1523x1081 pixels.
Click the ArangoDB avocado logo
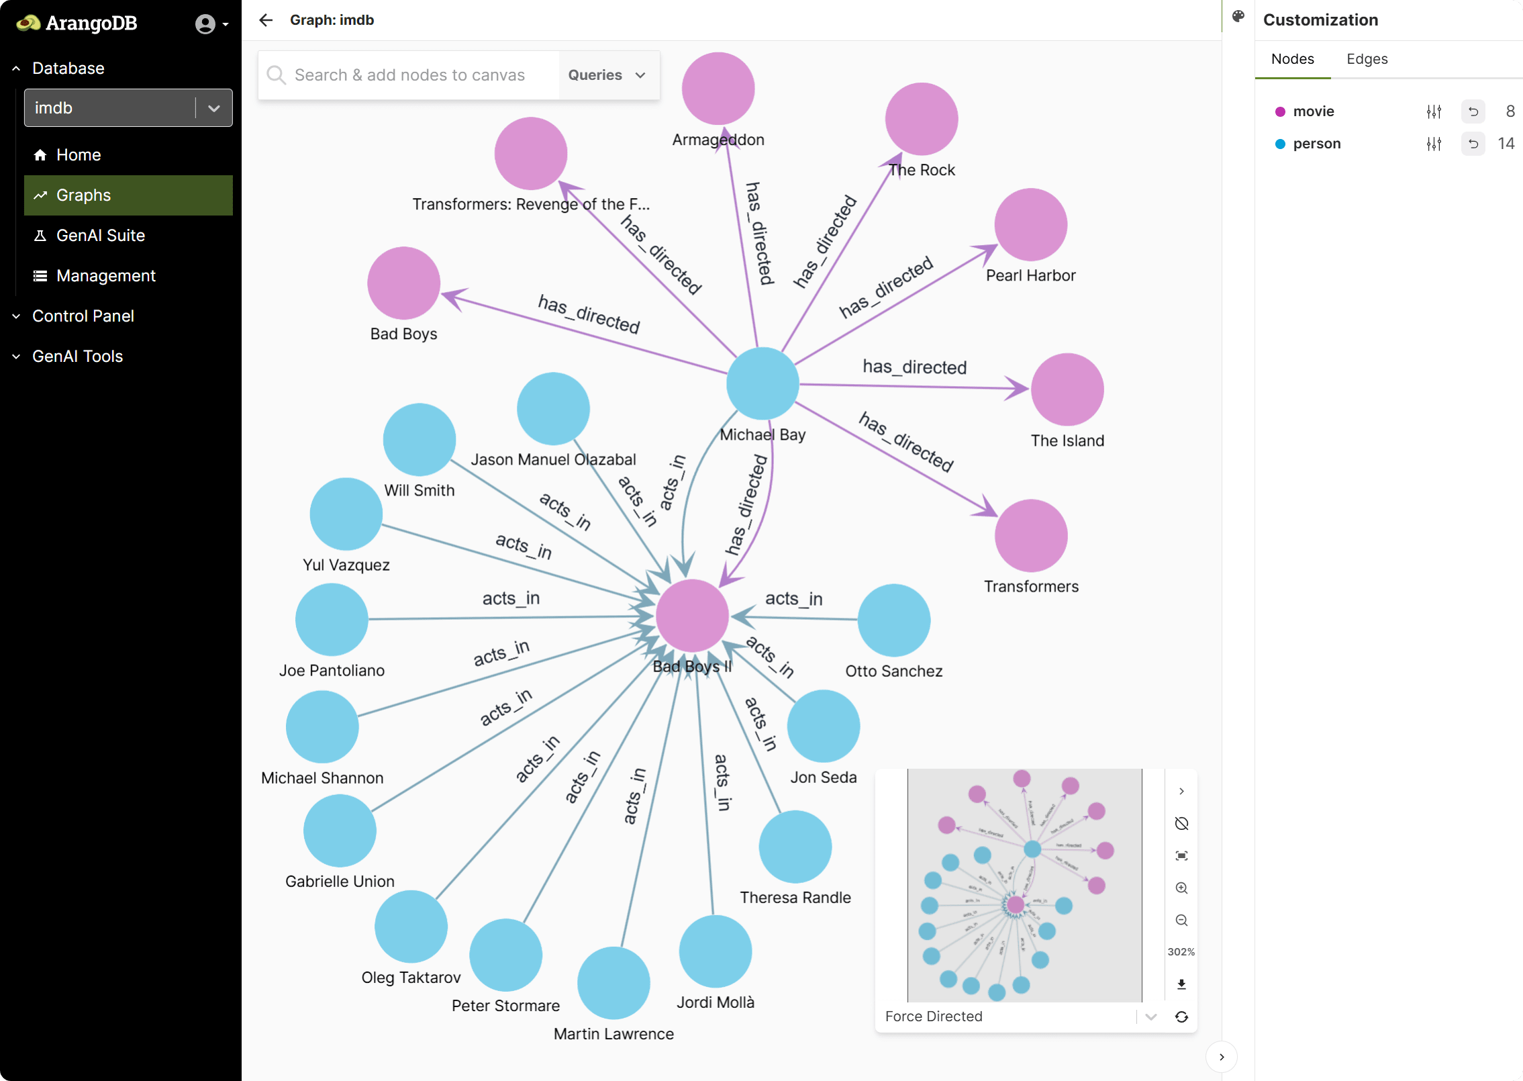pyautogui.click(x=28, y=23)
